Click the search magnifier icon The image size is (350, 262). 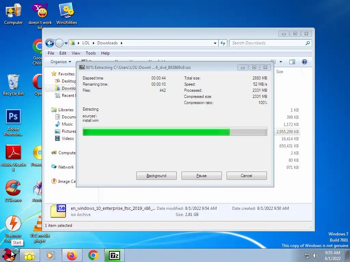tap(308, 43)
